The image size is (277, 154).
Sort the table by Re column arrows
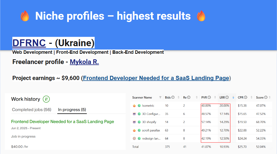pyautogui.click(x=197, y=97)
